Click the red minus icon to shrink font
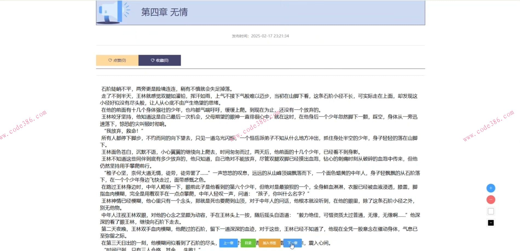 491,199
